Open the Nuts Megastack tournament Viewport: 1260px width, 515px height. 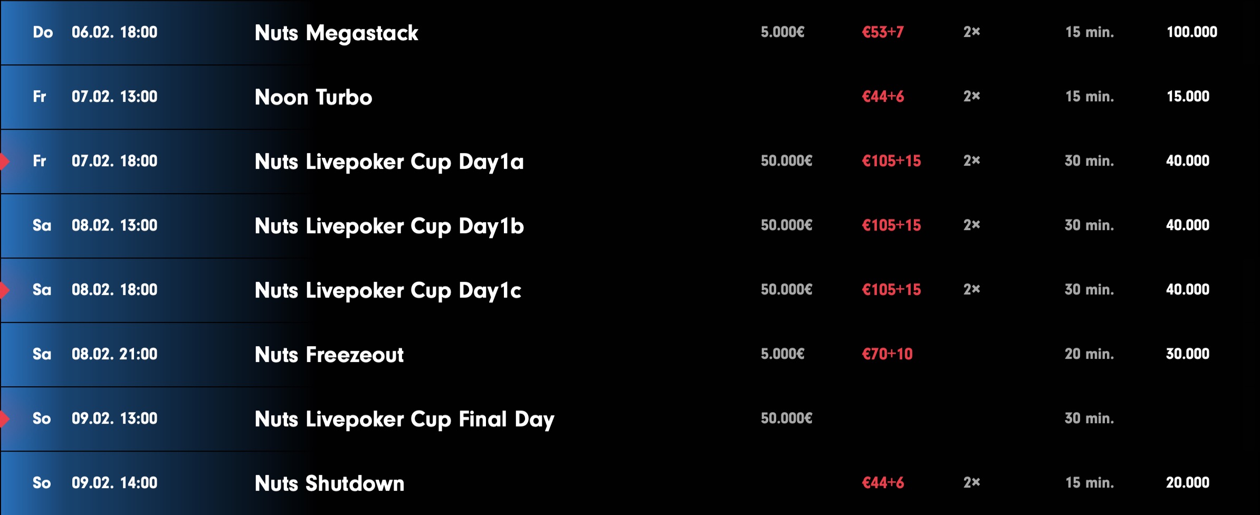pos(336,33)
